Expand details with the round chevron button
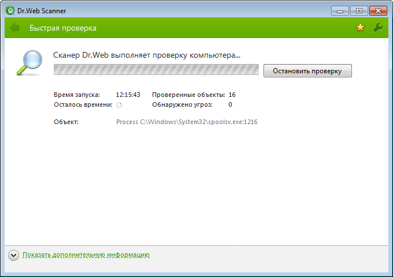The width and height of the screenshot is (393, 277). (x=14, y=254)
